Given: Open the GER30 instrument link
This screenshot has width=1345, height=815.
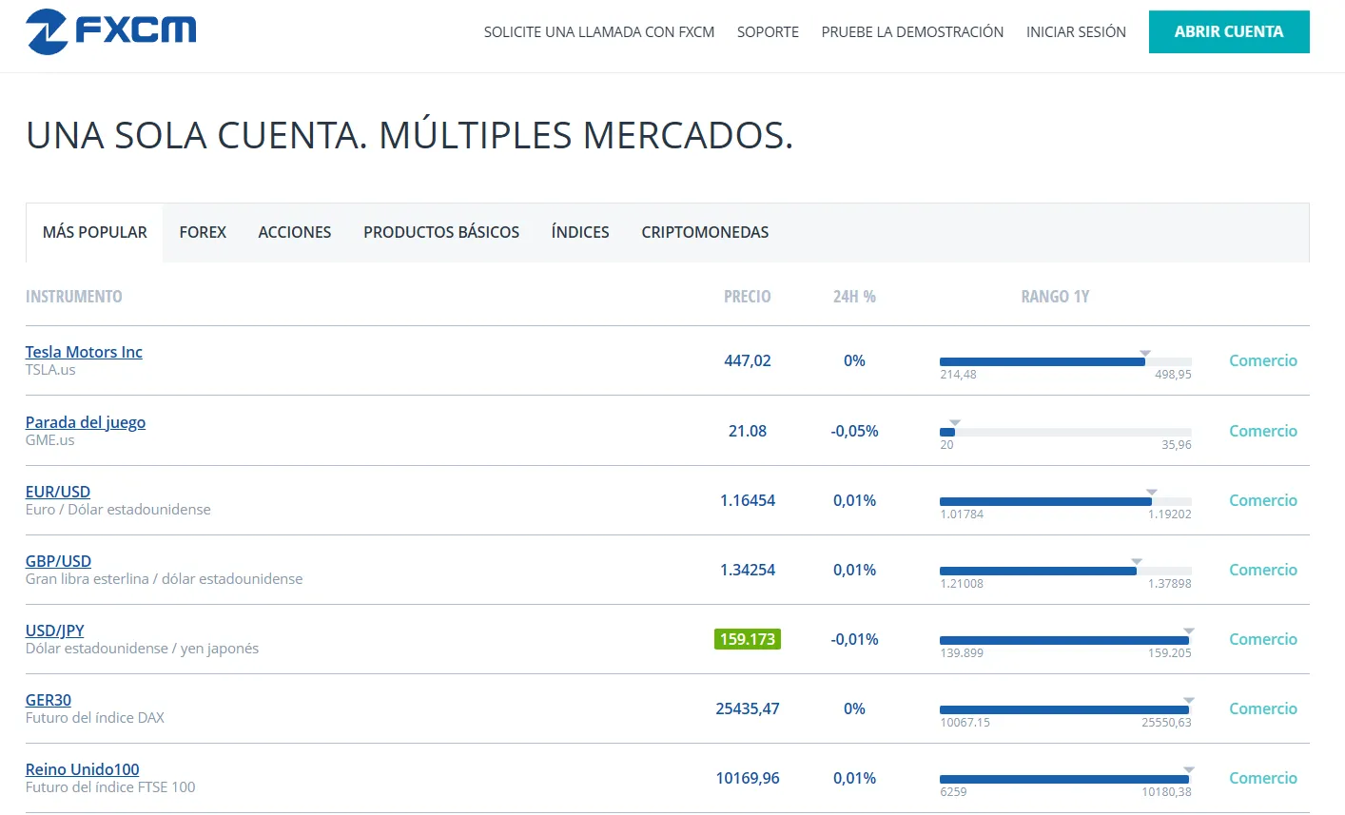Looking at the screenshot, I should pyautogui.click(x=49, y=700).
